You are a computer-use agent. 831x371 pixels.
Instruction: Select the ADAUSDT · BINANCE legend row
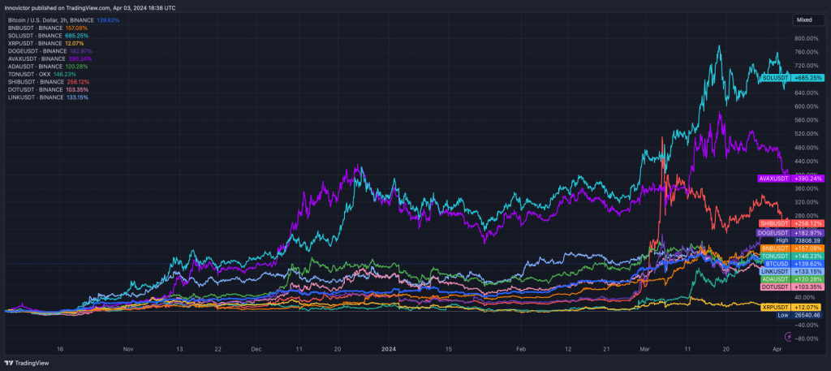pos(48,67)
